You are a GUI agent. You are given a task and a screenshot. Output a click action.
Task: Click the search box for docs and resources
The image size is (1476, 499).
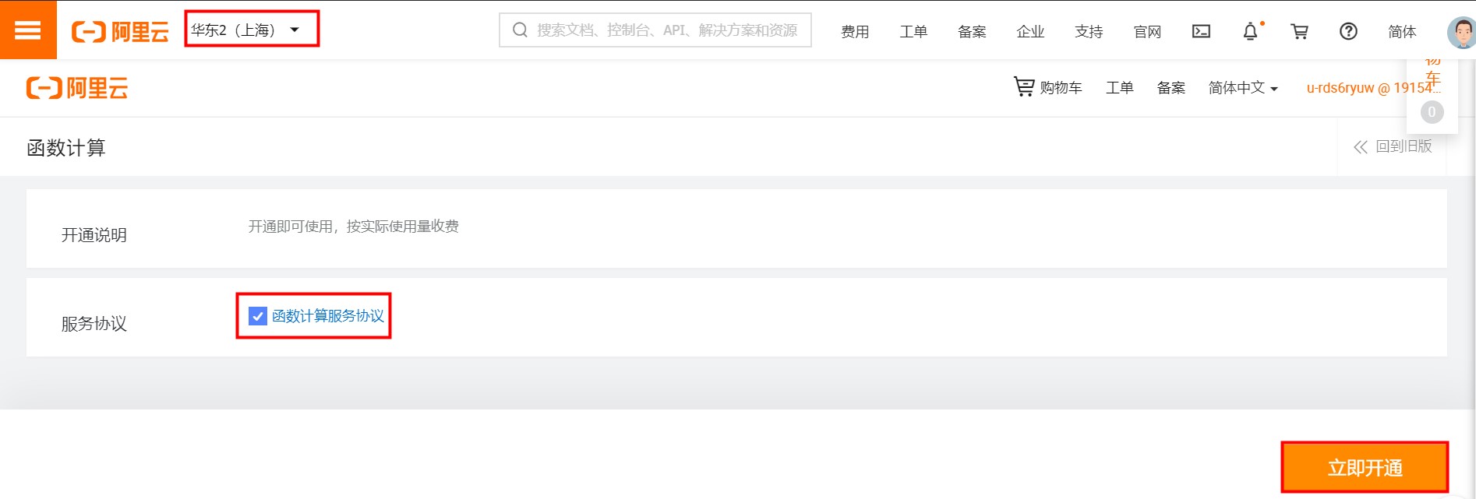point(655,30)
